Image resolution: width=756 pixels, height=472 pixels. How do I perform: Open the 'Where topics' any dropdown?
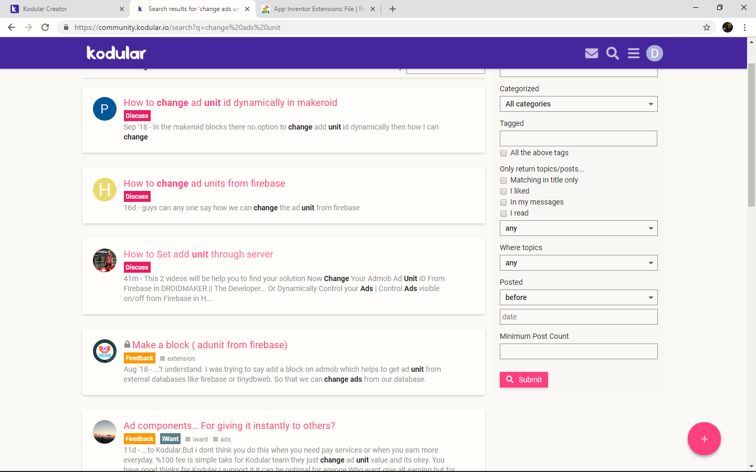tap(579, 263)
